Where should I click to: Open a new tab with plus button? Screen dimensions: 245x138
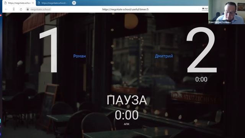[74, 3]
